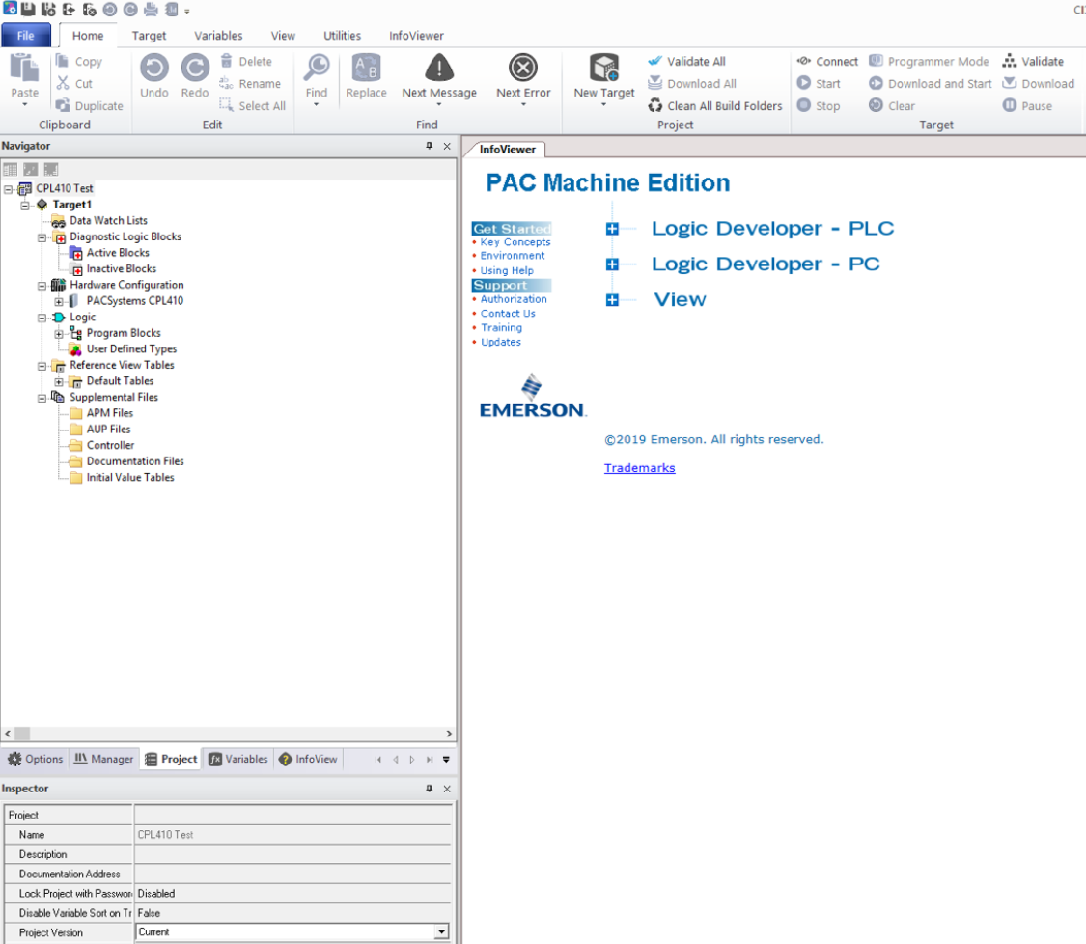This screenshot has width=1086, height=944.
Task: Open the Training link
Action: click(501, 327)
